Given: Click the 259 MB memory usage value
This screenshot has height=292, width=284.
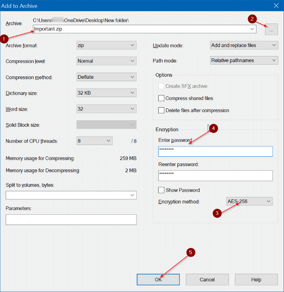Looking at the screenshot, I should click(128, 158).
